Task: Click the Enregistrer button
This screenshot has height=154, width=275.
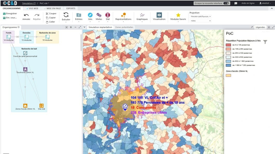Action: (x=10, y=13)
